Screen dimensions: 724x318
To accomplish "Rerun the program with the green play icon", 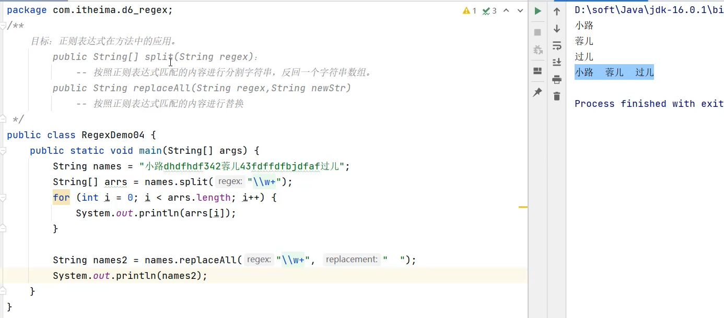I will [x=538, y=11].
